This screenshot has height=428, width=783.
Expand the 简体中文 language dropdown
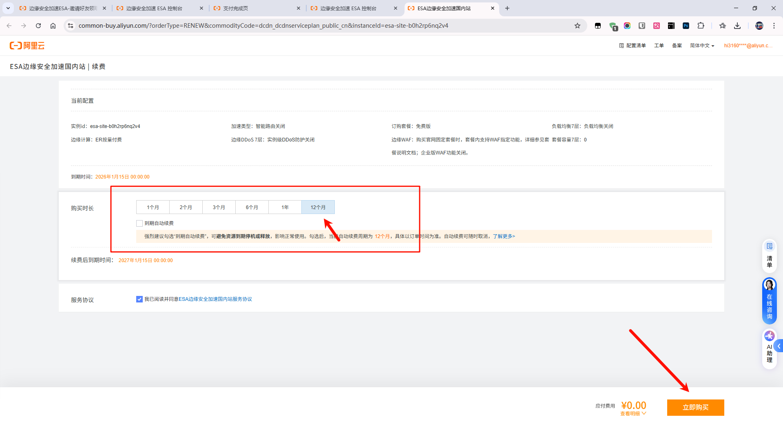point(702,46)
